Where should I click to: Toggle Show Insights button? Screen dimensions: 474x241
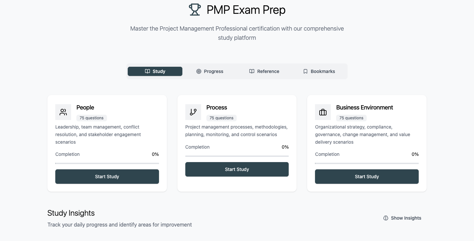[402, 218]
